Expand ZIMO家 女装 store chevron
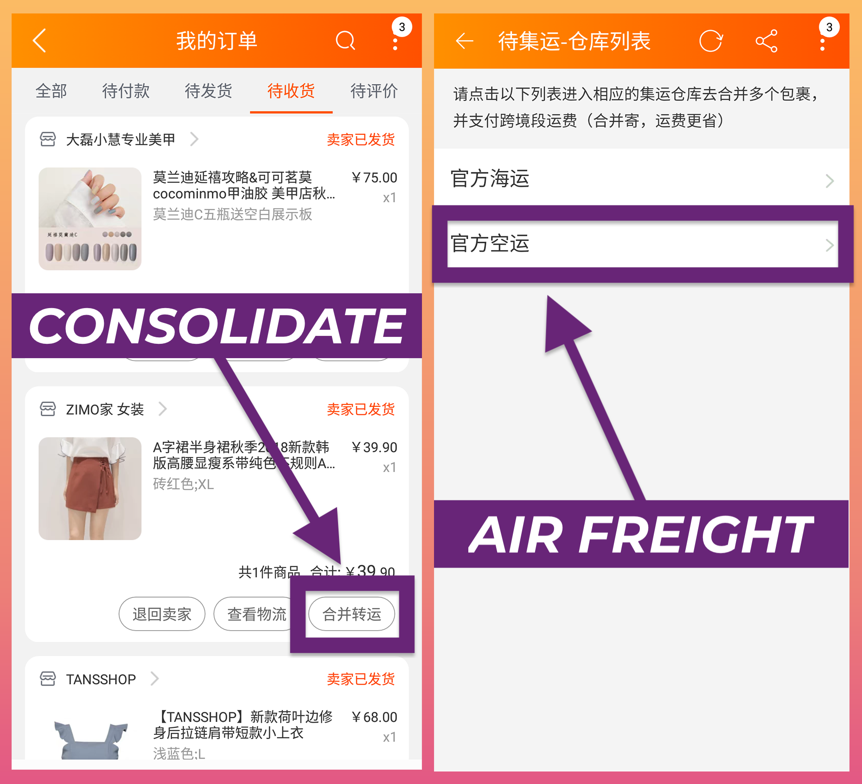This screenshot has width=862, height=784. 162,409
